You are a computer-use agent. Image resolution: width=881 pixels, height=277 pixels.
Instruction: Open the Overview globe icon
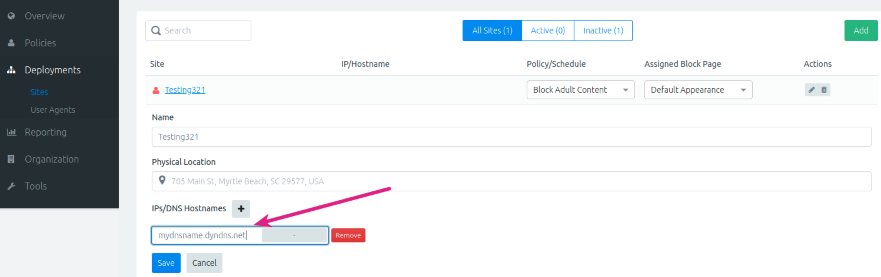11,16
